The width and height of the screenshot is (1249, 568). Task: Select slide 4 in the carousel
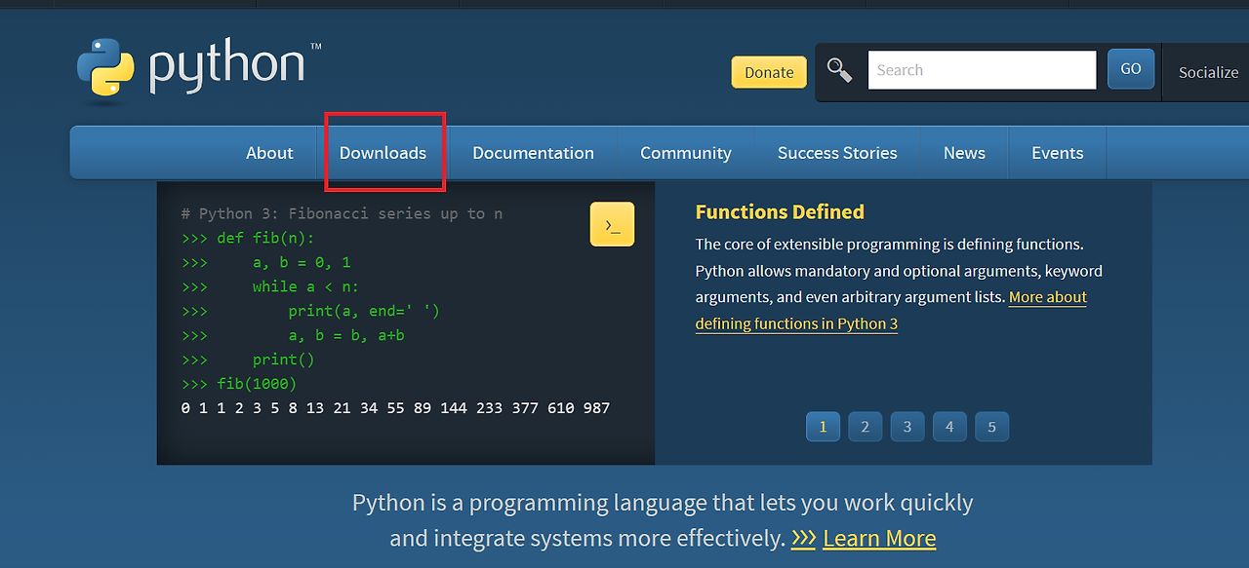tap(949, 427)
